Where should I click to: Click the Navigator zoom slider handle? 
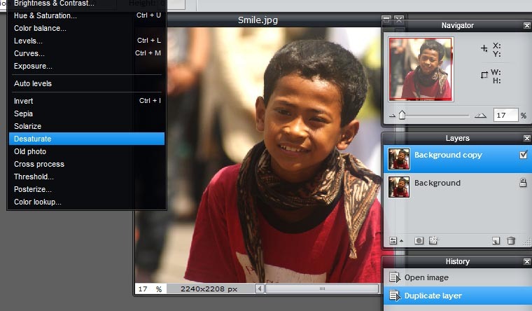pyautogui.click(x=402, y=115)
